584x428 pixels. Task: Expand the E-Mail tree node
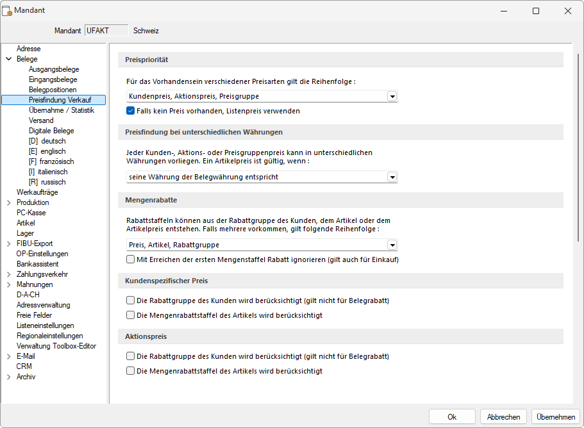coord(8,356)
